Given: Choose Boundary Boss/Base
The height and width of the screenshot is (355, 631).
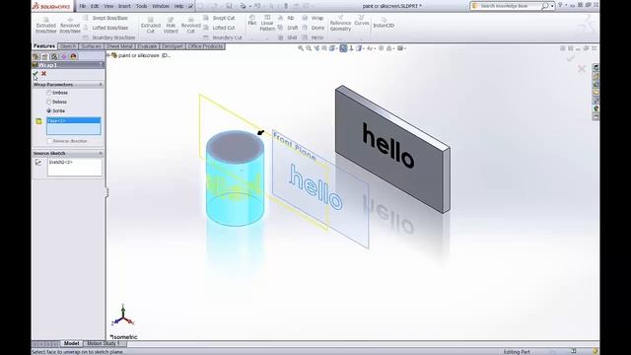Looking at the screenshot, I should click(109, 37).
